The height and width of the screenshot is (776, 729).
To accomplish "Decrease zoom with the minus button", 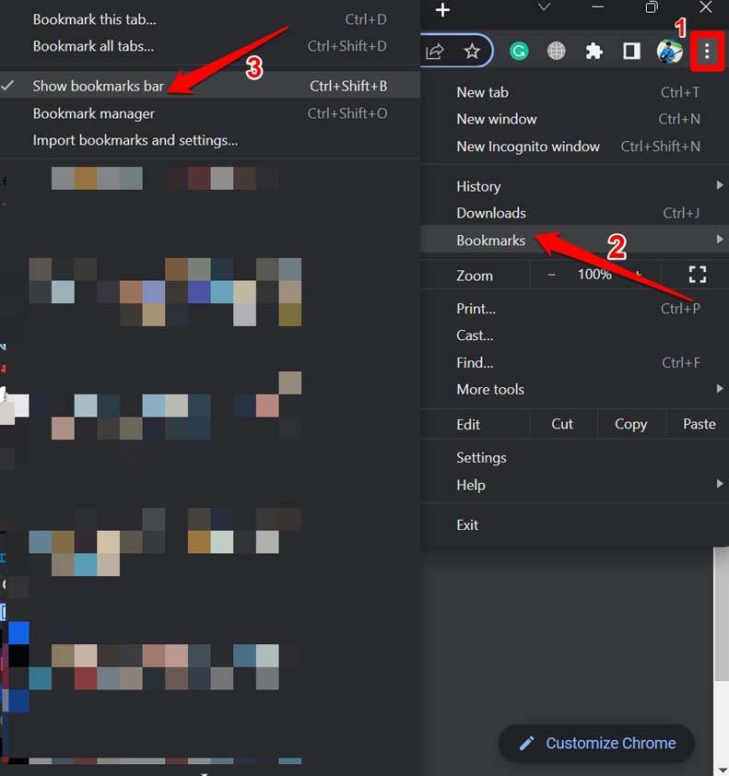I will click(552, 275).
